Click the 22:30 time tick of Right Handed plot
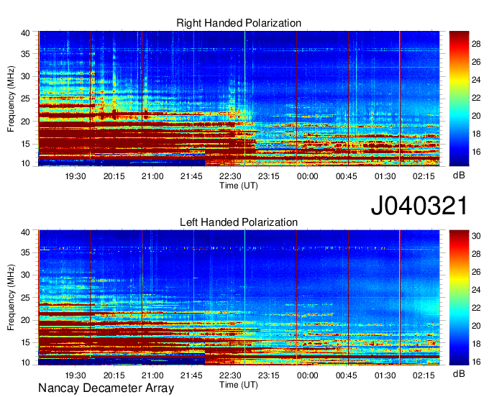Image resolution: width=489 pixels, height=397 pixels. pos(230,176)
